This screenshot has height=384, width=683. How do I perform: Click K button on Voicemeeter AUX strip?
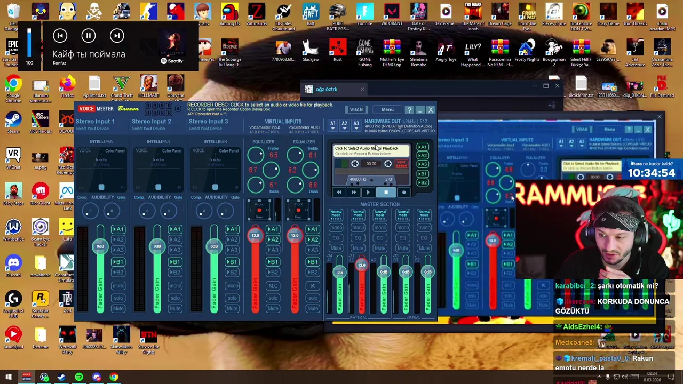pos(313,286)
